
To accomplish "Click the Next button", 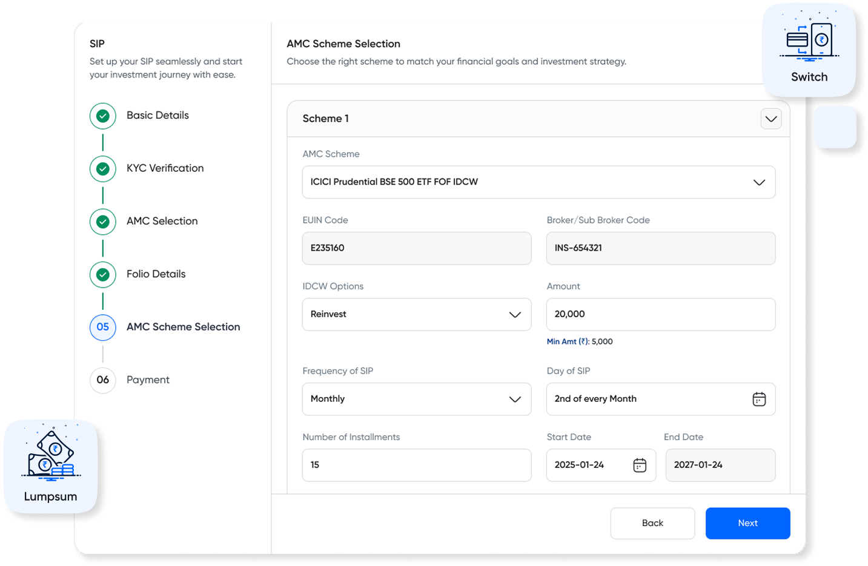I will tap(747, 523).
